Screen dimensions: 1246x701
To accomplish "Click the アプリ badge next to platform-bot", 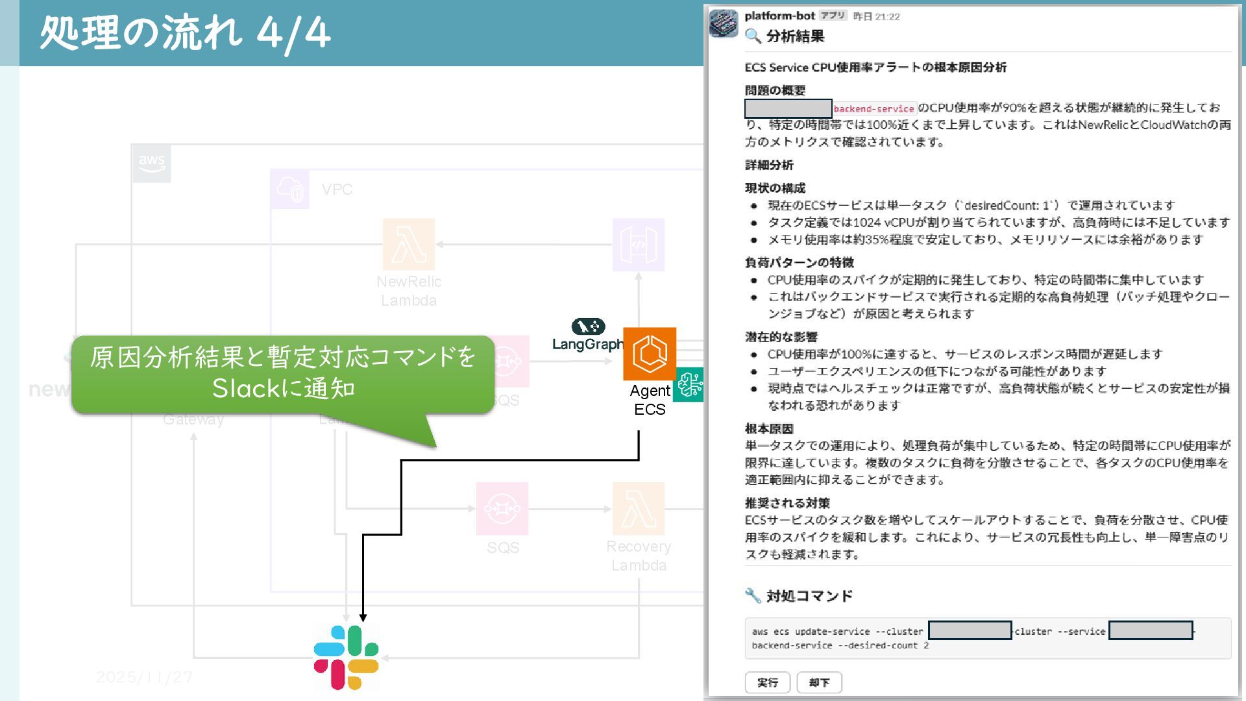I will pos(833,16).
